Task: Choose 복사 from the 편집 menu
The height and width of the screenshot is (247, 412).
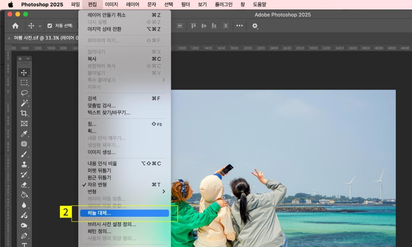Action: 124,59
